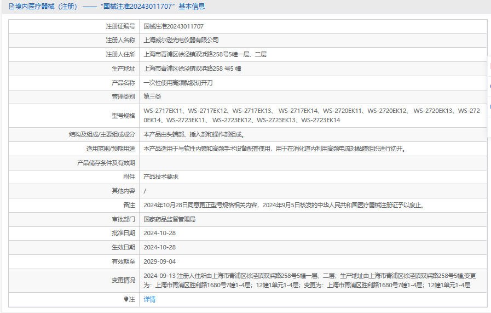Click the 其他内容 value slash
The image size is (491, 313).
pos(145,191)
